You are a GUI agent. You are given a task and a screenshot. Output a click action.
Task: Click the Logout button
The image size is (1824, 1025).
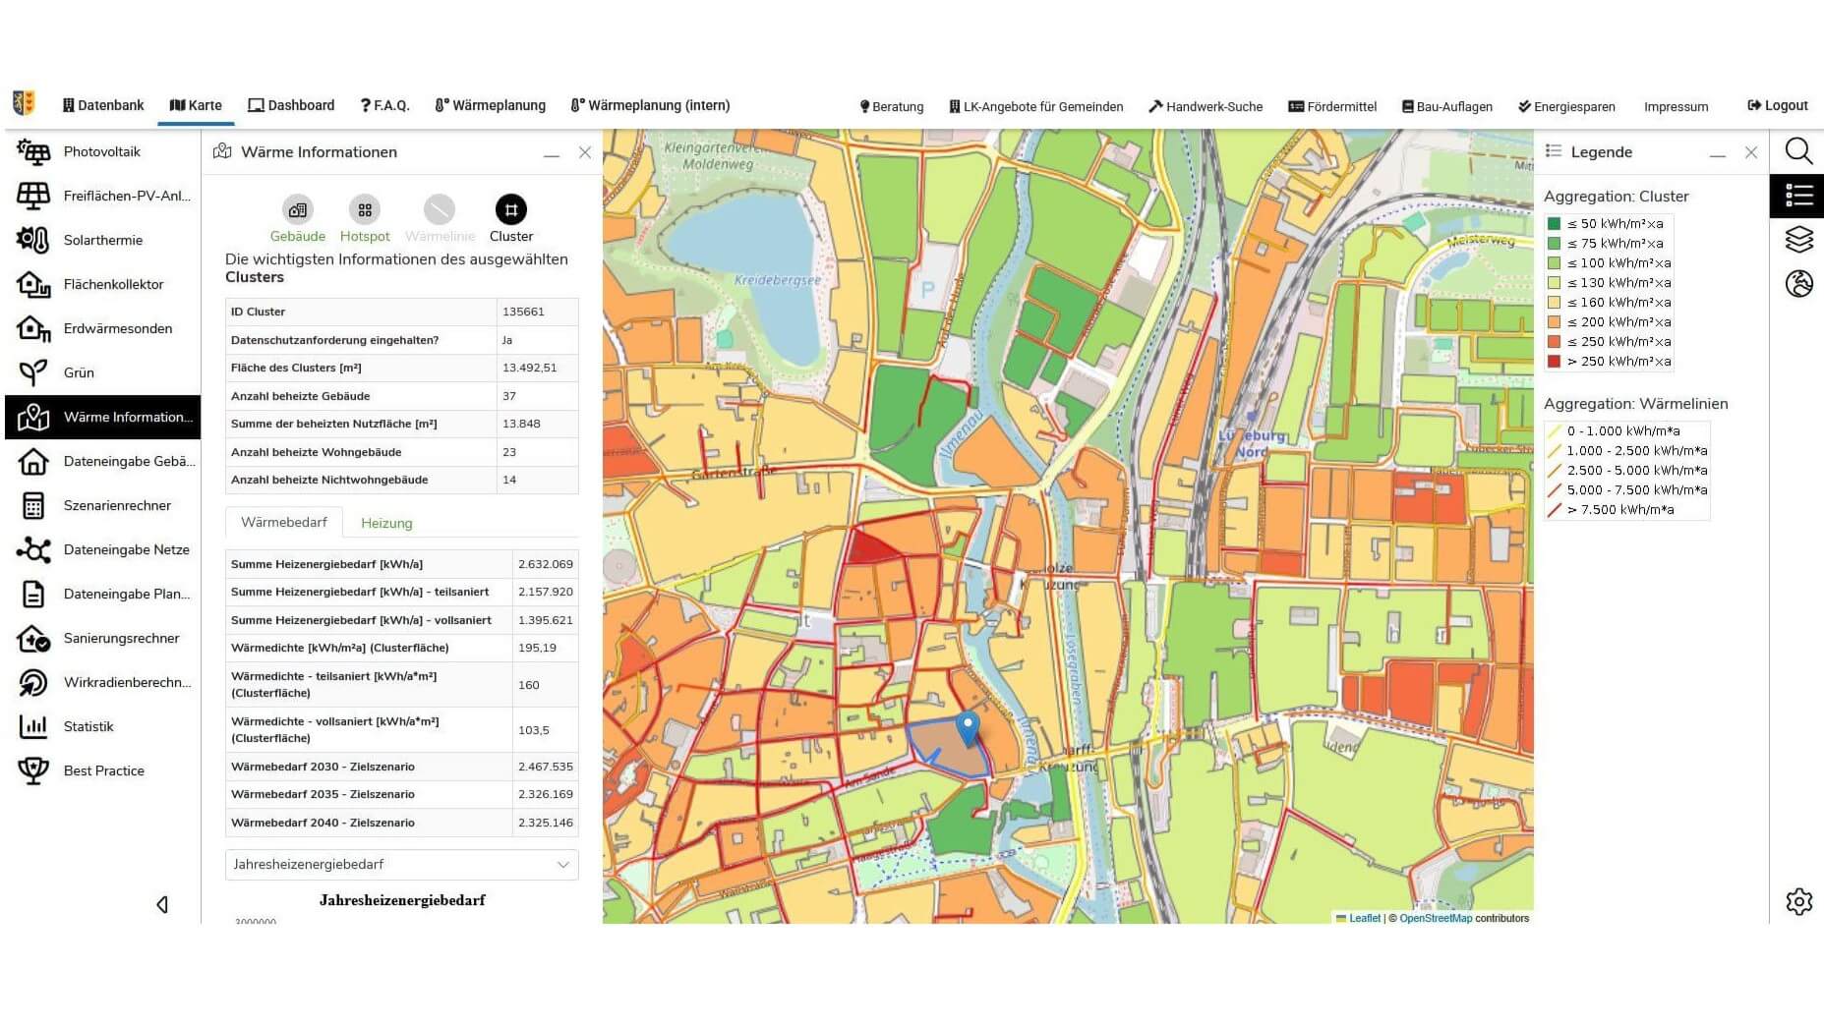(1778, 105)
